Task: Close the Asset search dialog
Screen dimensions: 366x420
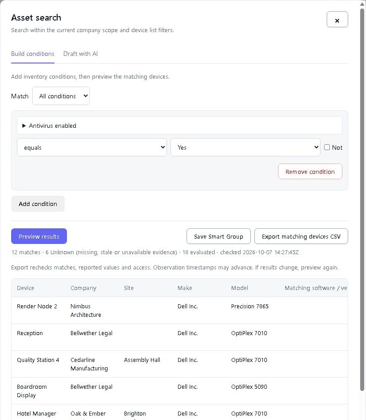Action: [337, 19]
